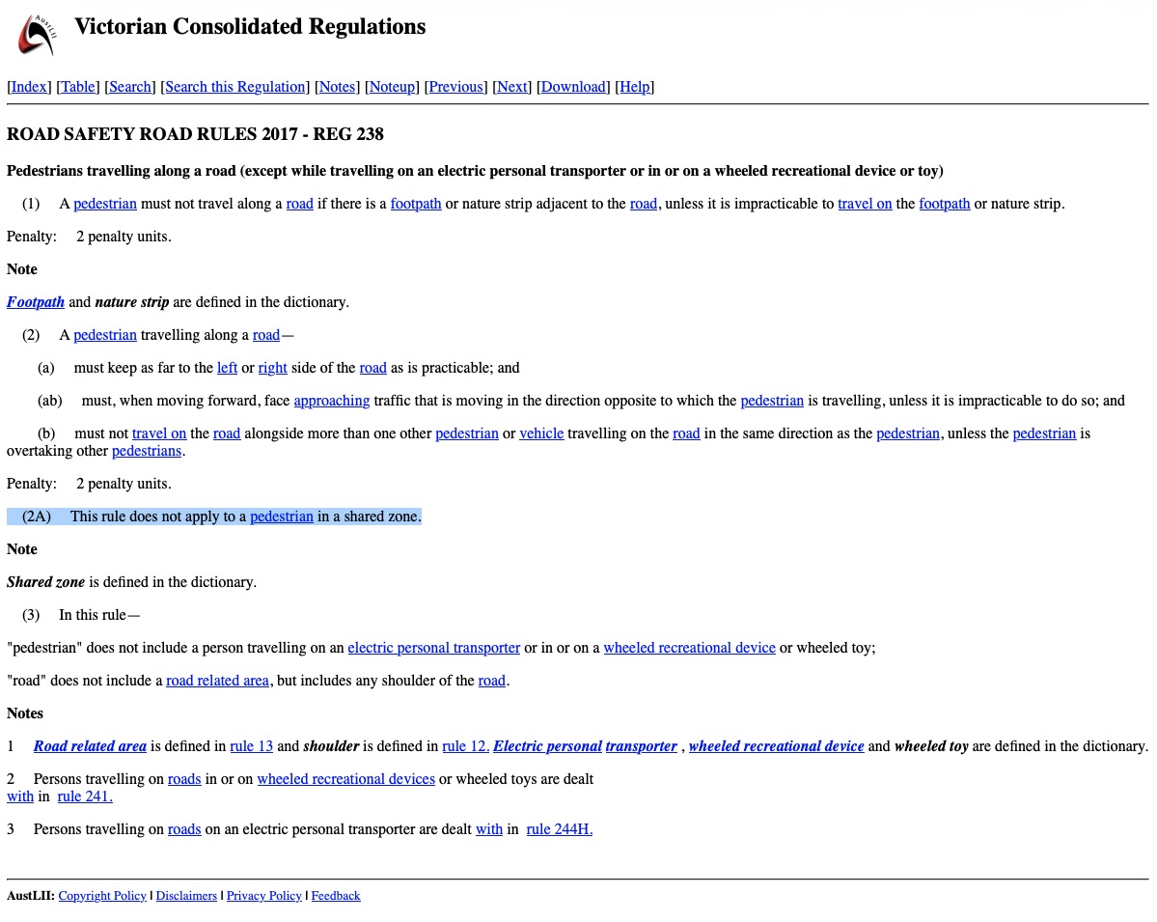Open Feedback footer link
This screenshot has width=1157, height=922.
click(x=336, y=895)
